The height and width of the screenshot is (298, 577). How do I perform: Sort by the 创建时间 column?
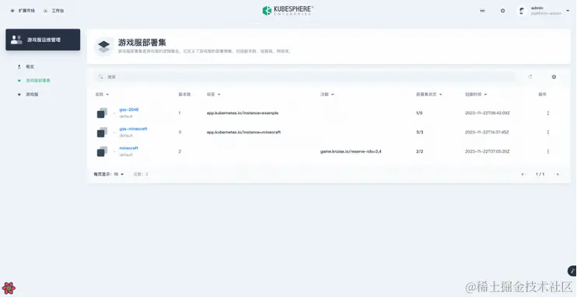tap(476, 95)
